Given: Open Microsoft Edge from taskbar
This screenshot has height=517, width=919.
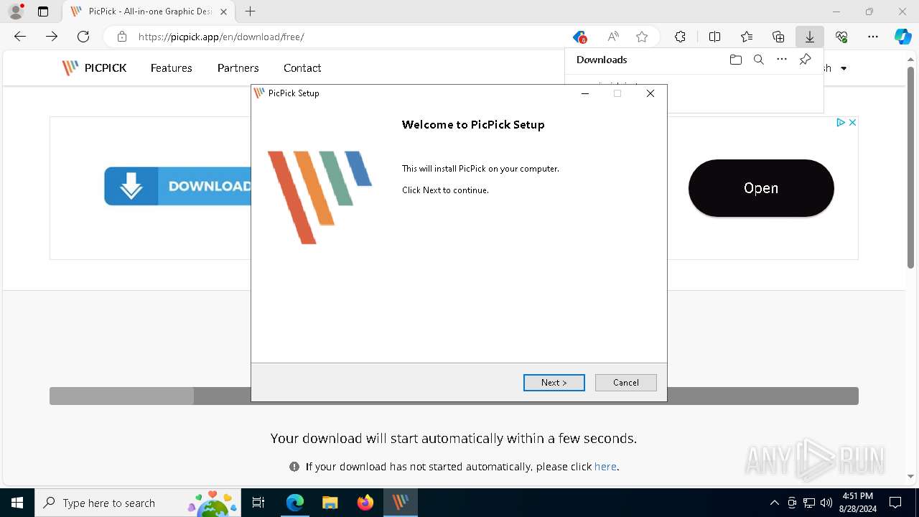Looking at the screenshot, I should (x=295, y=503).
